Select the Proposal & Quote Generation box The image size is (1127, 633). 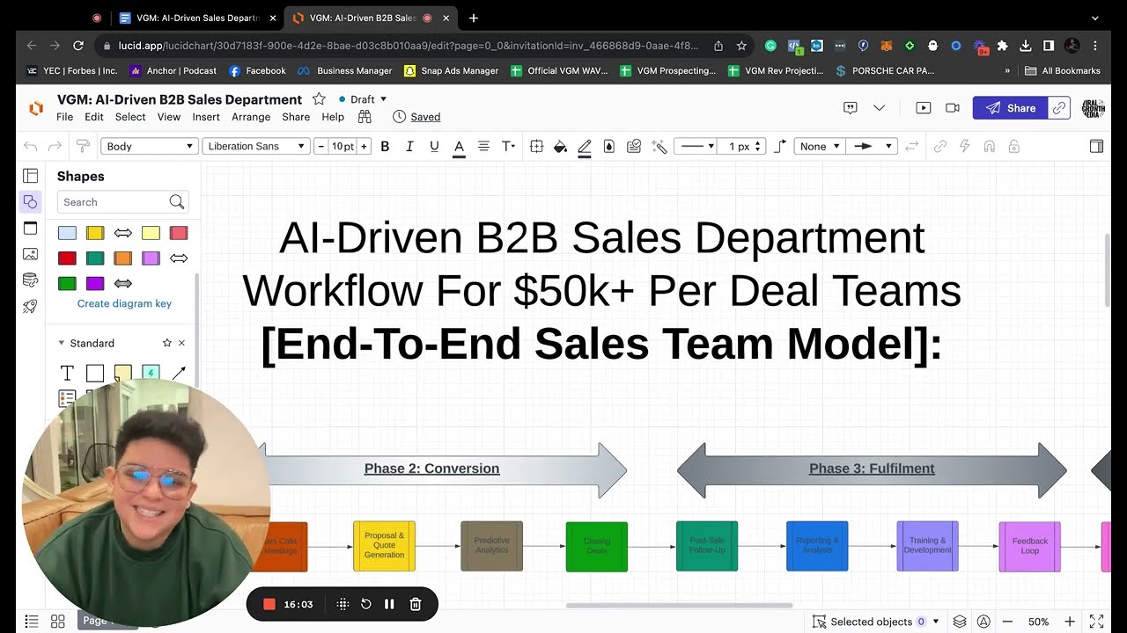[384, 546]
